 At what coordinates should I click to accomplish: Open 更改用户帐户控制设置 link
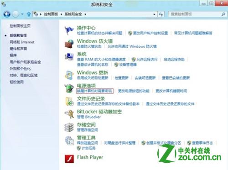click(x=150, y=33)
